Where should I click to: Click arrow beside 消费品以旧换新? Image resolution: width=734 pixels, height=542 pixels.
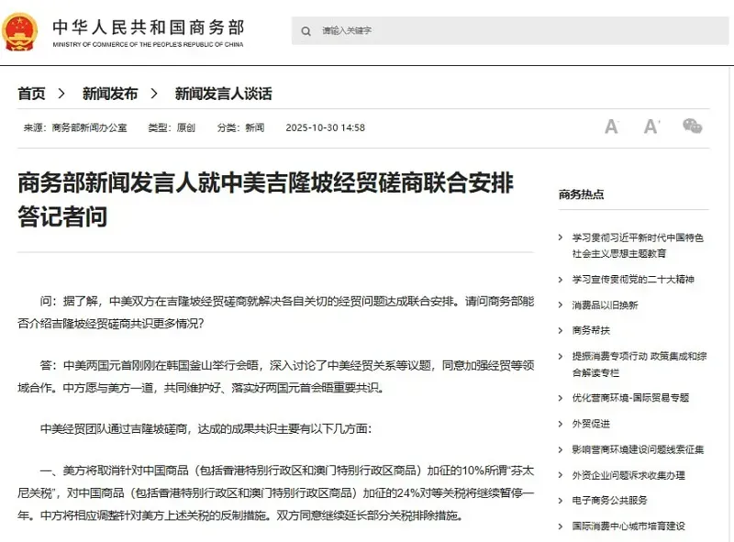tap(562, 304)
